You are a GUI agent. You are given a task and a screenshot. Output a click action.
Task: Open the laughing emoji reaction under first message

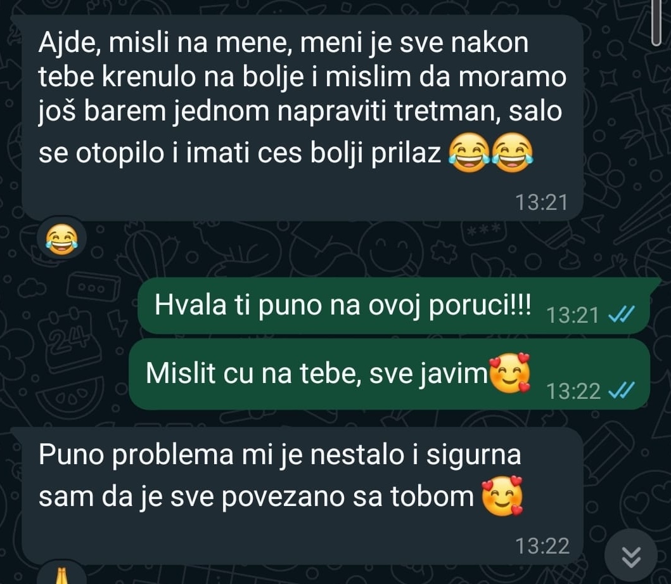(x=61, y=239)
